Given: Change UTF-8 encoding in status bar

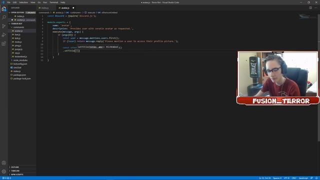Looking at the screenshot, I should click(x=286, y=178).
